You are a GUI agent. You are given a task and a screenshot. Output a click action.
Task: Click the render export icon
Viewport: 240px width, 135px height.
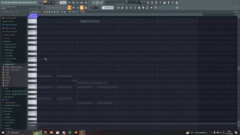pyautogui.click(x=168, y=3)
